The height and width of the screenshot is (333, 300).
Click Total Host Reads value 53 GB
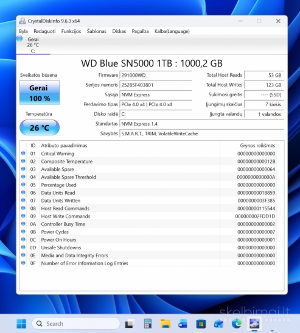click(264, 75)
